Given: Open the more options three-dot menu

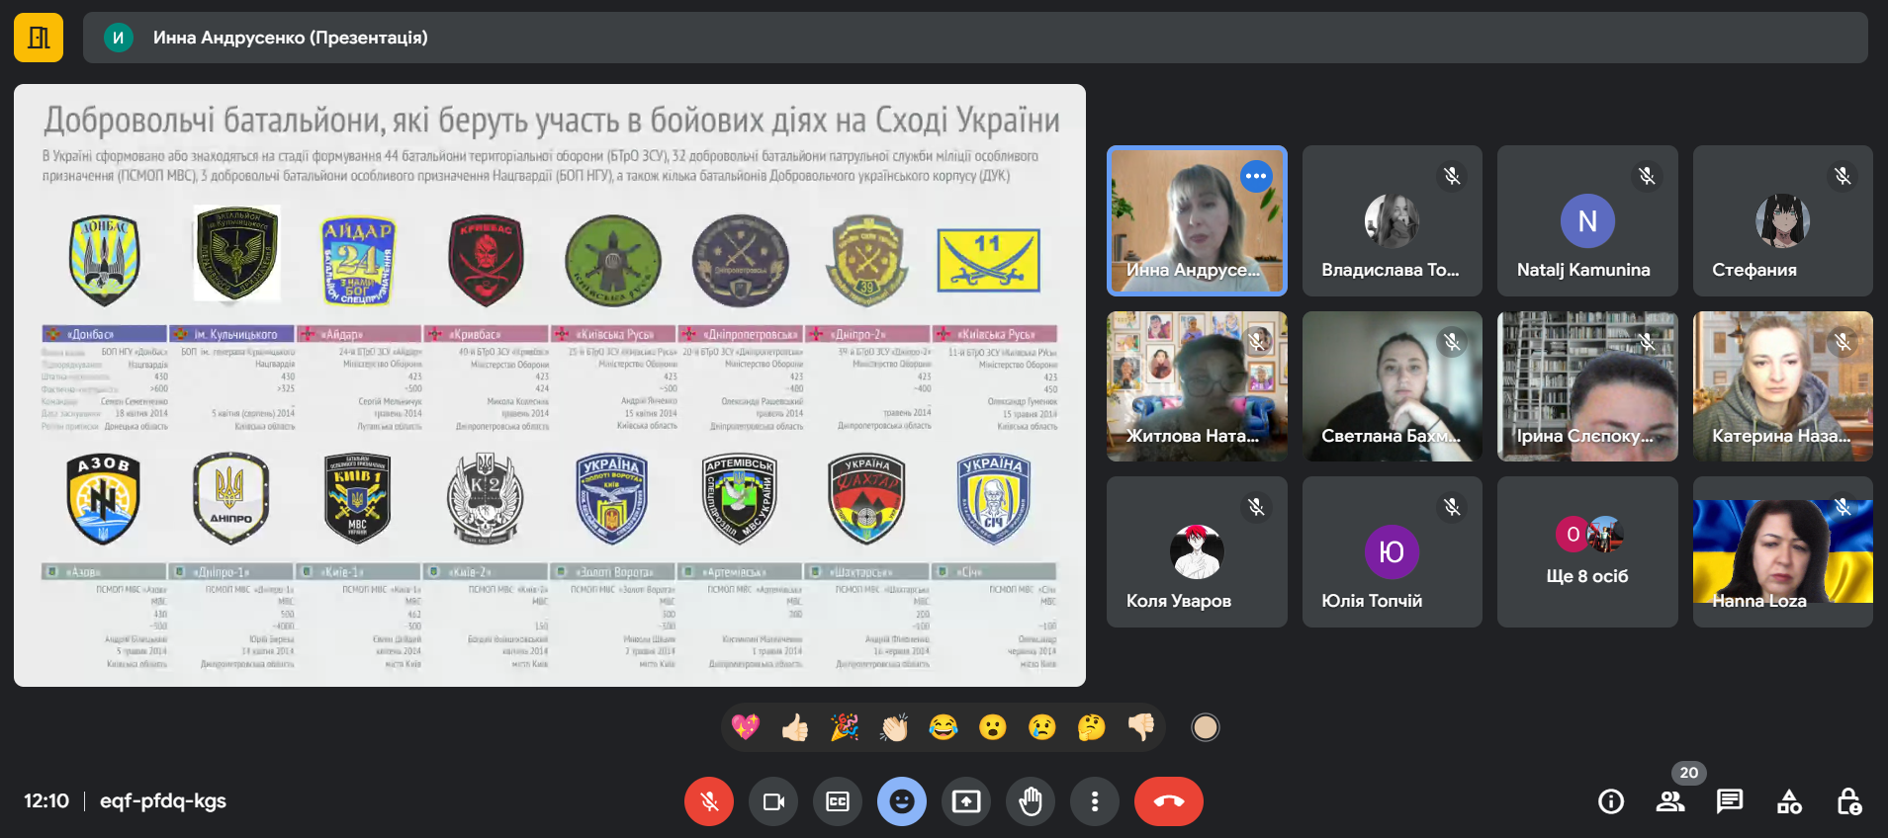Looking at the screenshot, I should [x=1094, y=801].
